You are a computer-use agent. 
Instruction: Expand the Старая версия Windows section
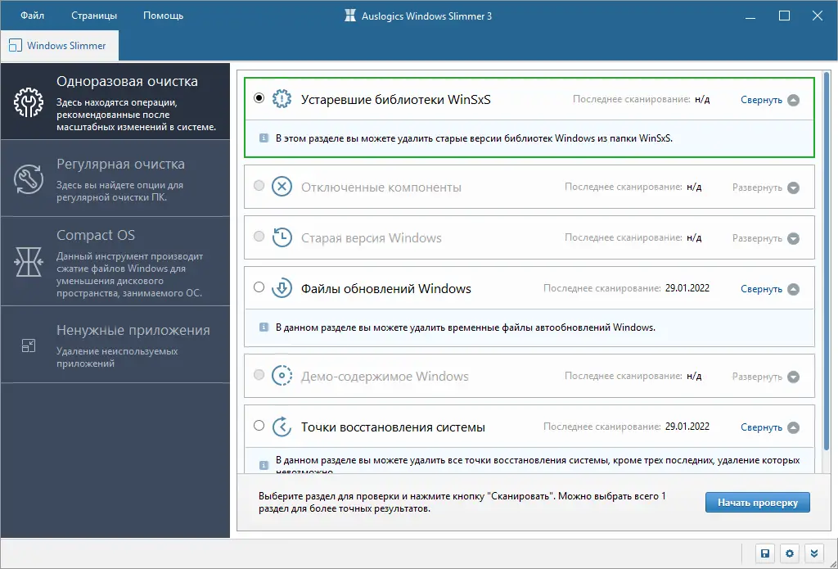[764, 237]
